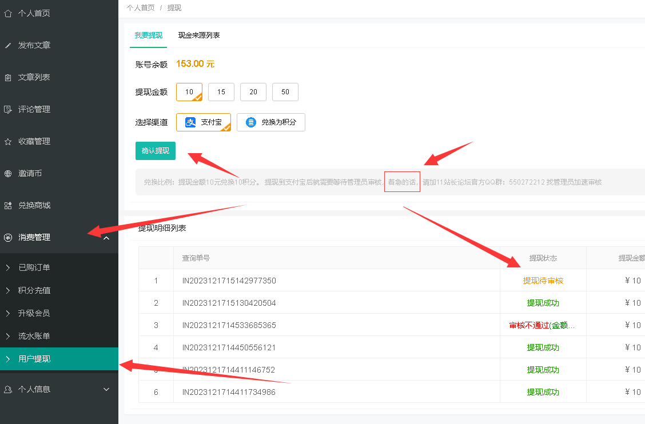Choose 兑换为积分 as withdrawal channel

[271, 122]
